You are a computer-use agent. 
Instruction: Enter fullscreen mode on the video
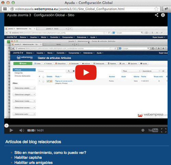[164, 130]
